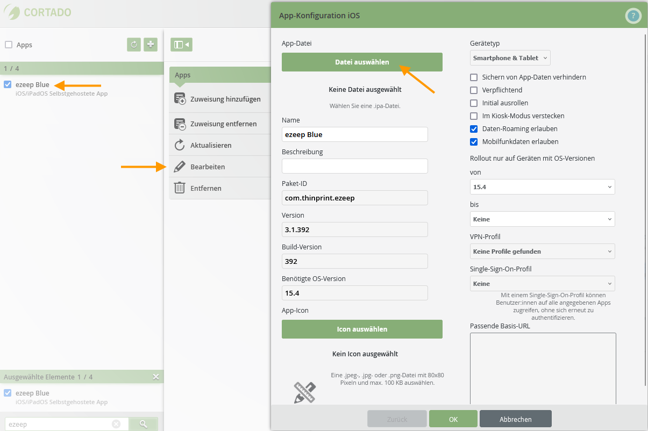
Task: Clear the ezeep search field
Action: pyautogui.click(x=116, y=424)
